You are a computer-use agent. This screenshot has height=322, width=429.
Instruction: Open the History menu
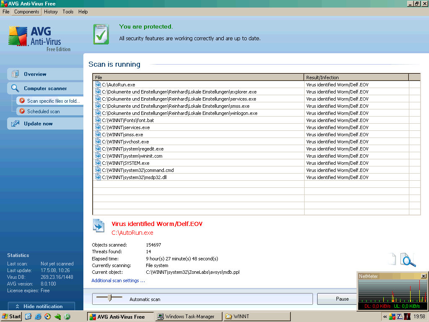click(x=51, y=12)
